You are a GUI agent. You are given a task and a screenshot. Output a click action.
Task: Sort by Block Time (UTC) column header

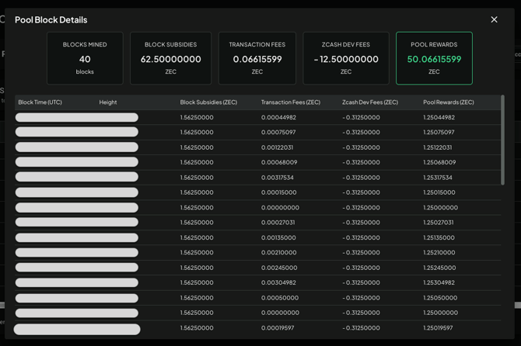(x=40, y=102)
